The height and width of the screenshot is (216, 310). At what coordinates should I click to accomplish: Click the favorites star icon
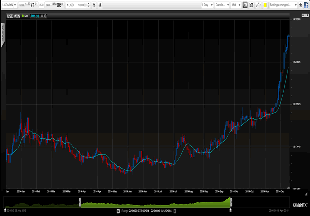299,5
